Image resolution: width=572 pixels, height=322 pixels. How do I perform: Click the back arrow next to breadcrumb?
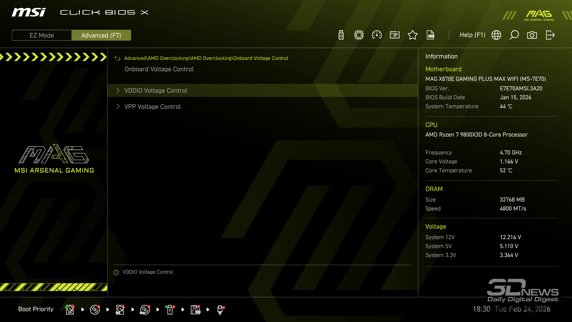click(117, 58)
